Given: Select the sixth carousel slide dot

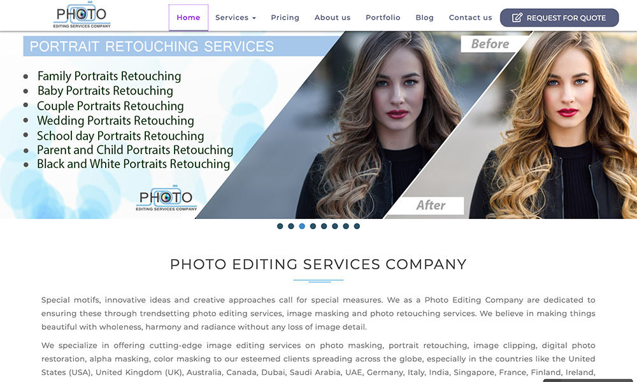Looking at the screenshot, I should tap(335, 226).
